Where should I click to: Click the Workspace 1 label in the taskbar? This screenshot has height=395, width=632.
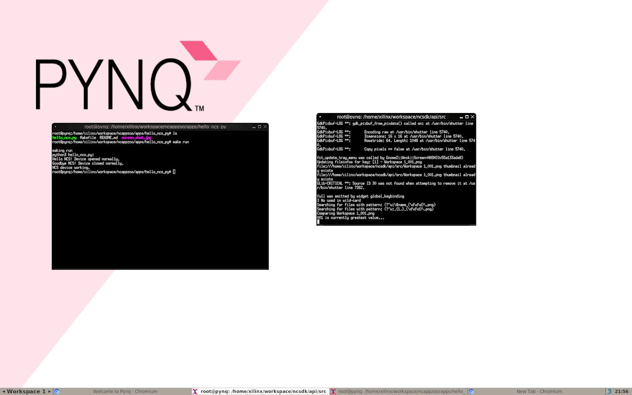tap(26, 392)
